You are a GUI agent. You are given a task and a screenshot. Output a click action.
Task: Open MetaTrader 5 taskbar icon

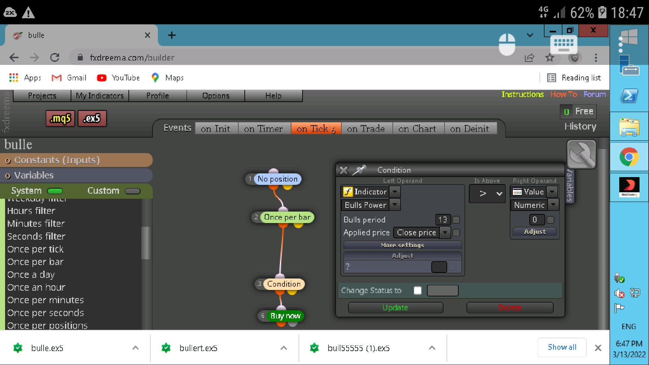tap(629, 187)
